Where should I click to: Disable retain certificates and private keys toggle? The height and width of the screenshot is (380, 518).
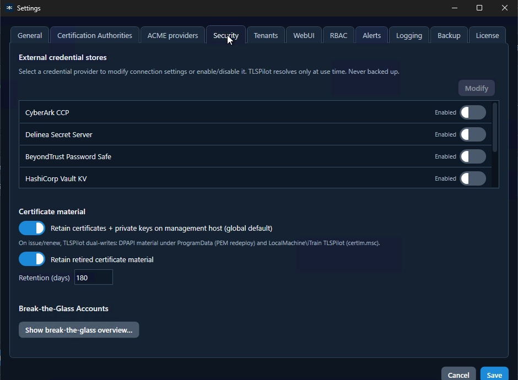pyautogui.click(x=32, y=228)
